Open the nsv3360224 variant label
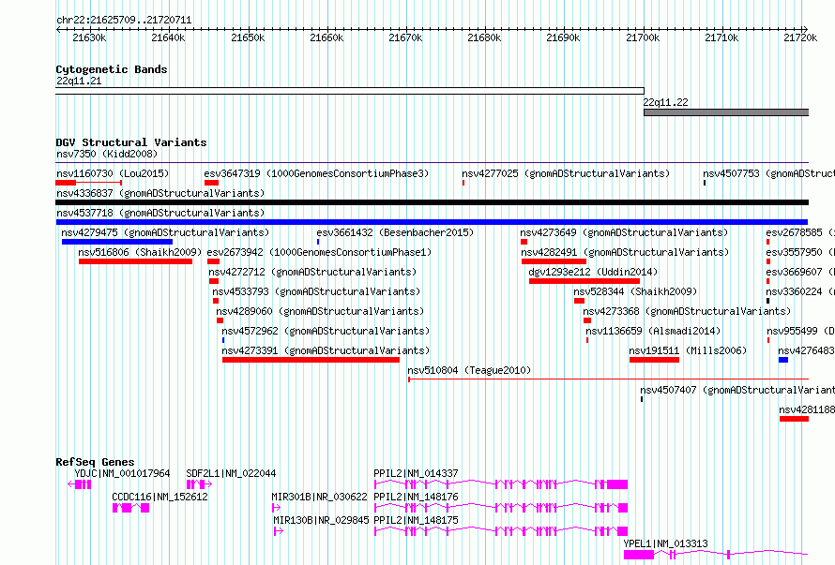 click(x=800, y=291)
